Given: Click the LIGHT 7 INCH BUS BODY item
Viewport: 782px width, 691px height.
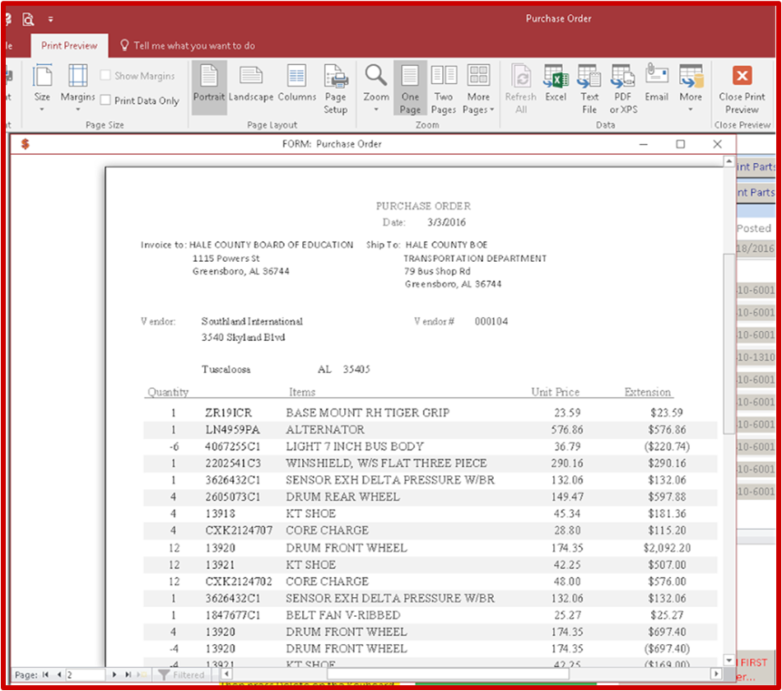Looking at the screenshot, I should (x=355, y=446).
